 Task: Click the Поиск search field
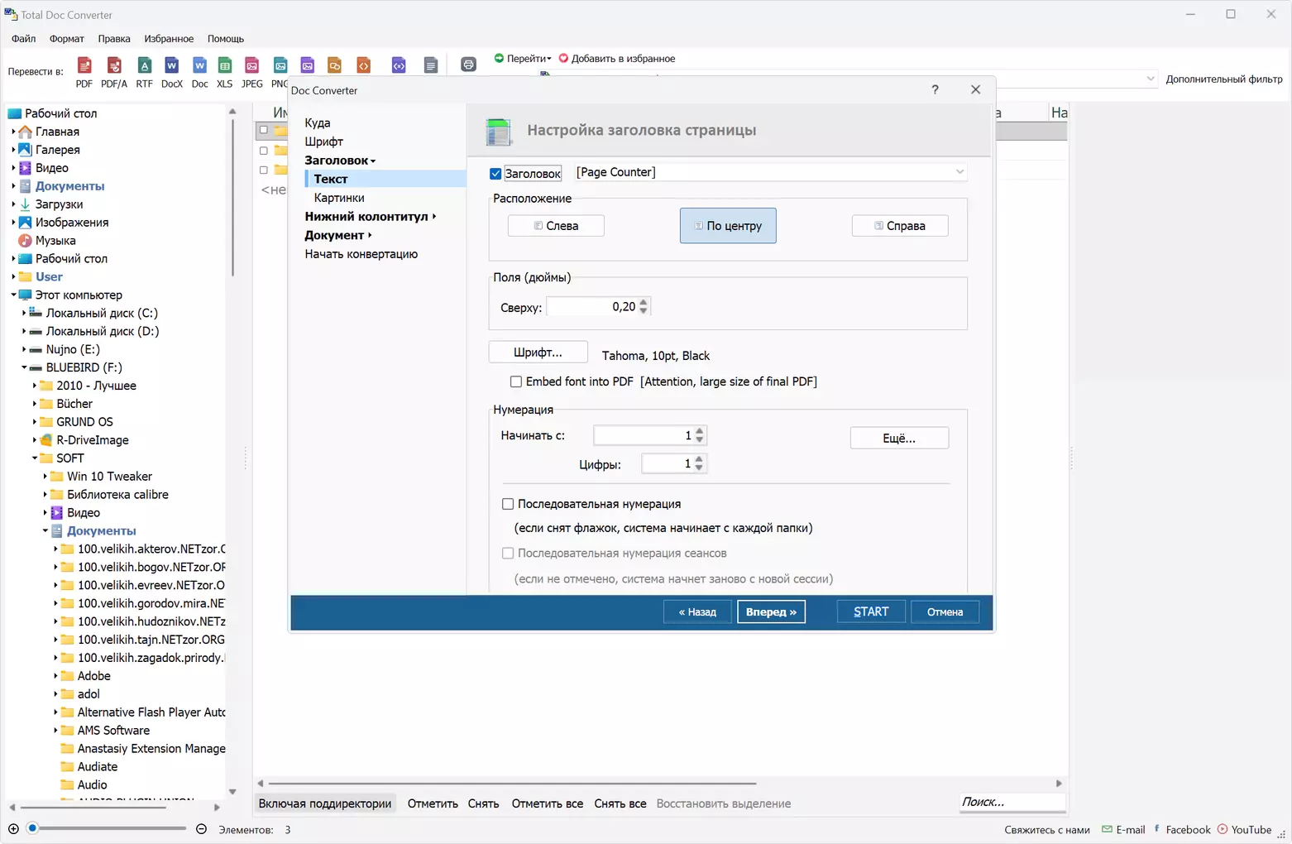[x=1012, y=802]
